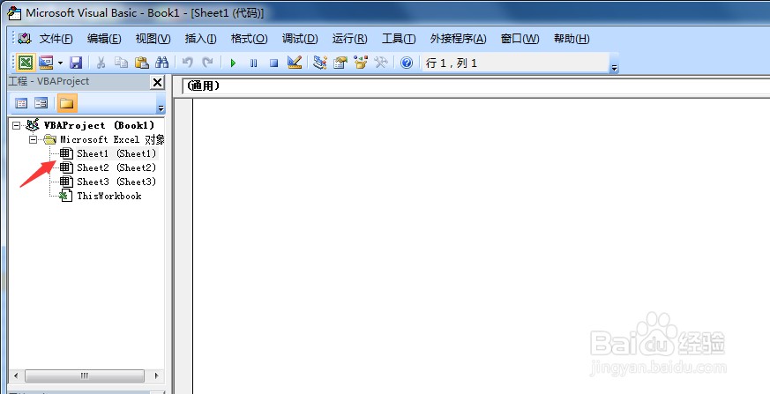The width and height of the screenshot is (770, 394).
Task: Select Sheet3 (Sheet3) in the project tree
Action: point(116,182)
